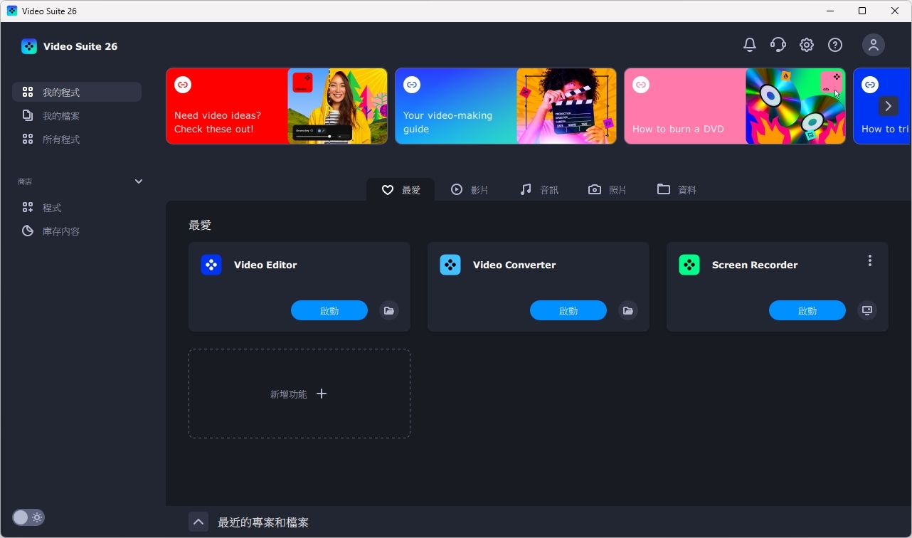Click the Video Editor title text

[265, 265]
